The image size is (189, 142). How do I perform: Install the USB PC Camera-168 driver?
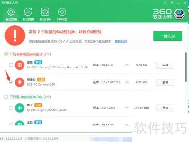click(165, 83)
